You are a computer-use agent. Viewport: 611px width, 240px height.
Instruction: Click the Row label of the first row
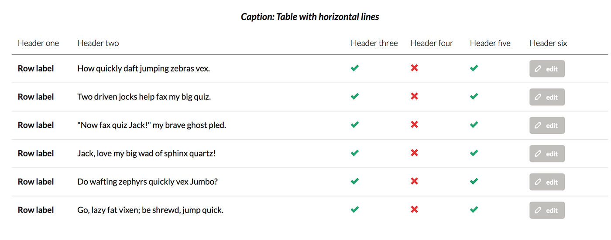(x=36, y=68)
